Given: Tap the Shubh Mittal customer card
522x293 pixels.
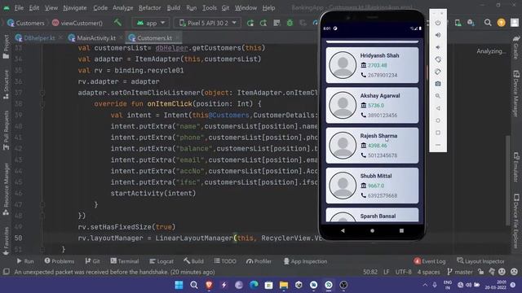Looking at the screenshot, I should point(372,186).
